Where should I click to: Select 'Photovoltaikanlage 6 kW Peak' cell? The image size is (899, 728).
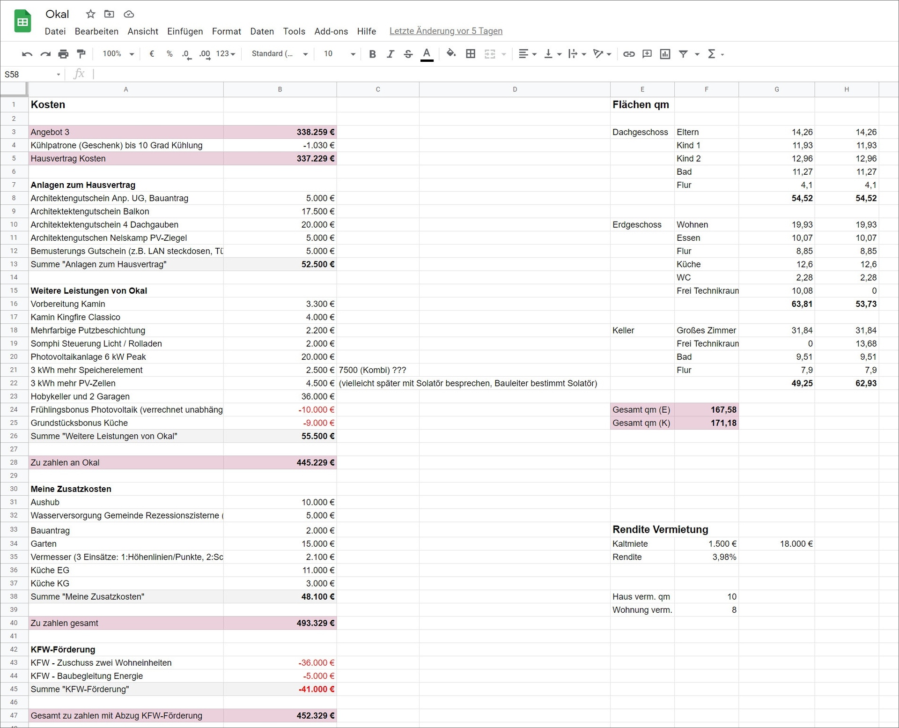click(126, 357)
